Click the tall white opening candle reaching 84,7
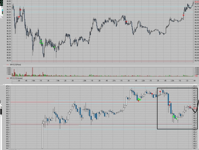This screenshot has height=150, width=199. click(x=42, y=136)
